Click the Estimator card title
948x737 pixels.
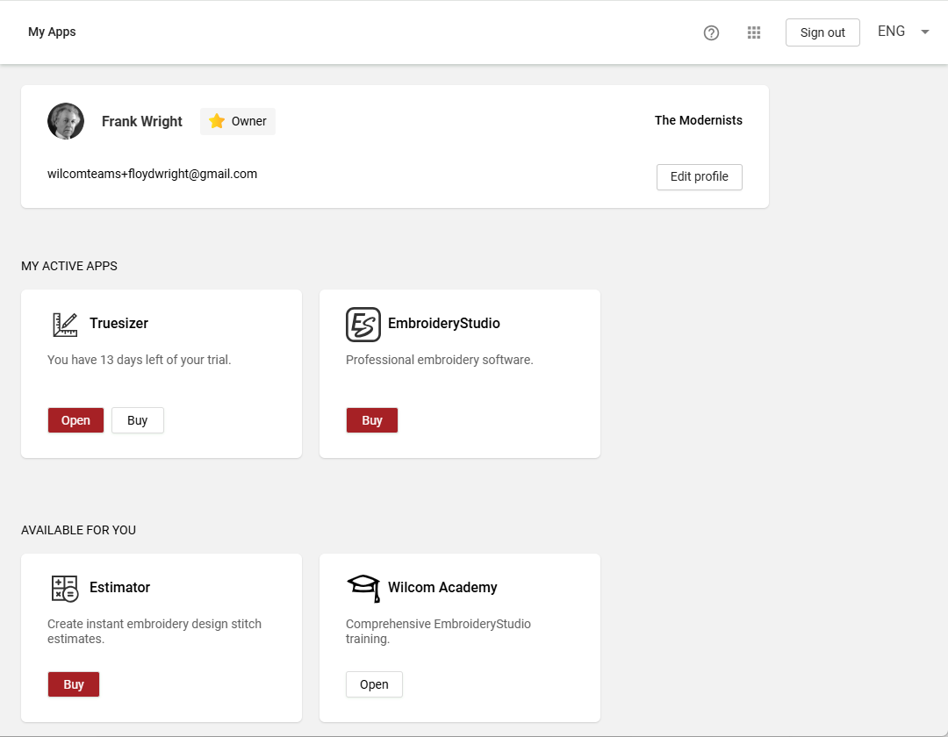119,587
